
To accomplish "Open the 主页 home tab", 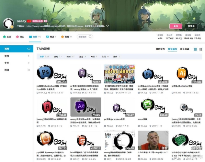I will (7, 37).
